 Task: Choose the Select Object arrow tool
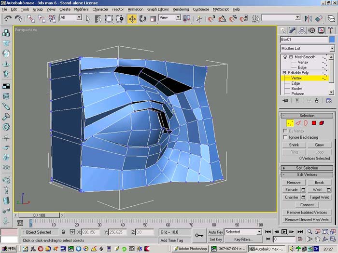tap(87, 19)
